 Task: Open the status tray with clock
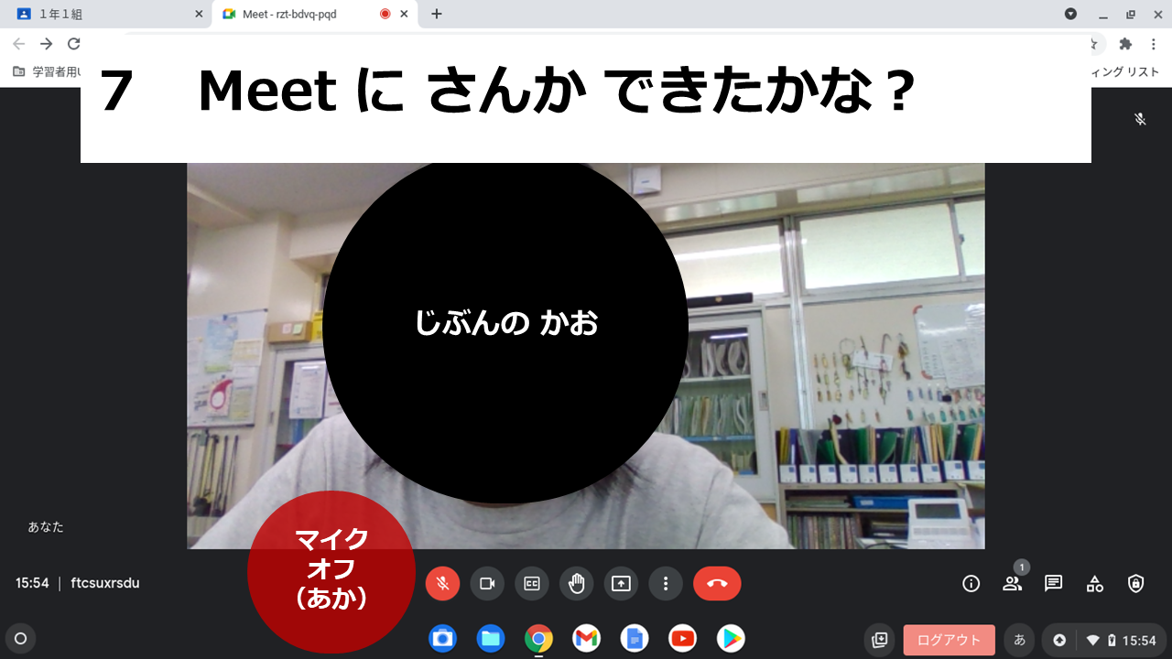(x=1104, y=640)
